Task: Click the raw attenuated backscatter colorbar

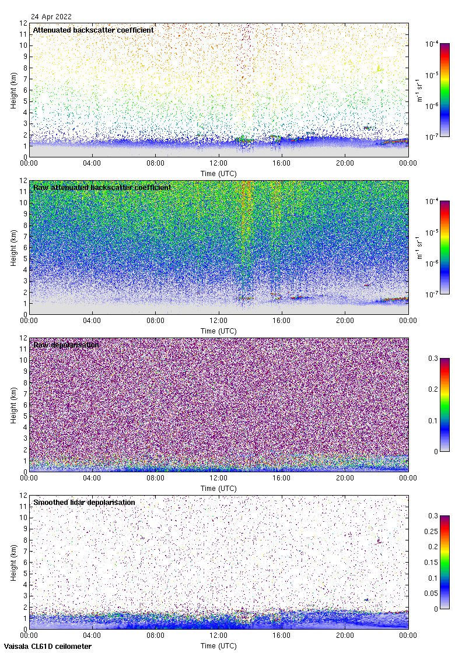Action: tap(444, 247)
